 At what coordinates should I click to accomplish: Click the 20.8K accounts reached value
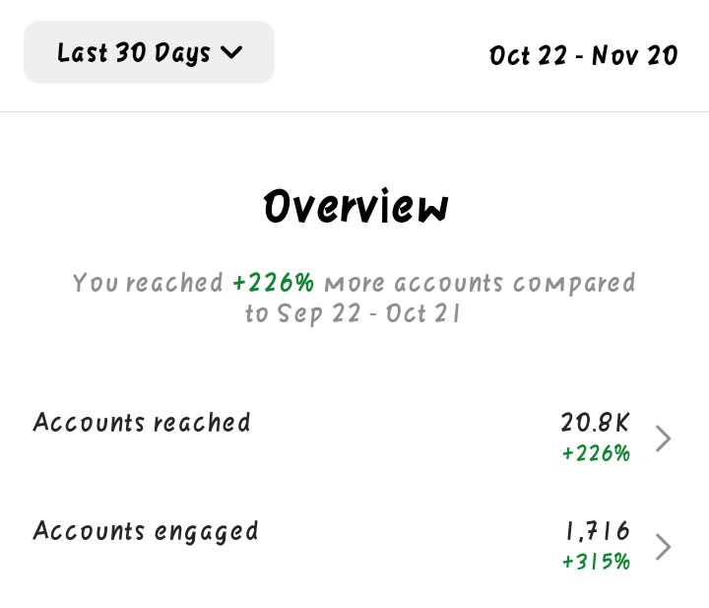click(595, 423)
